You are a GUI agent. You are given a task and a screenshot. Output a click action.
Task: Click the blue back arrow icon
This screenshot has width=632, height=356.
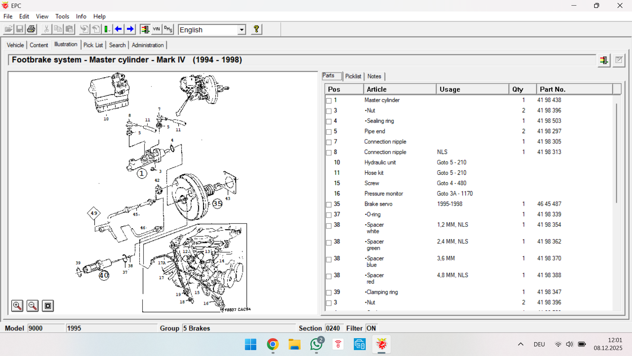(118, 29)
